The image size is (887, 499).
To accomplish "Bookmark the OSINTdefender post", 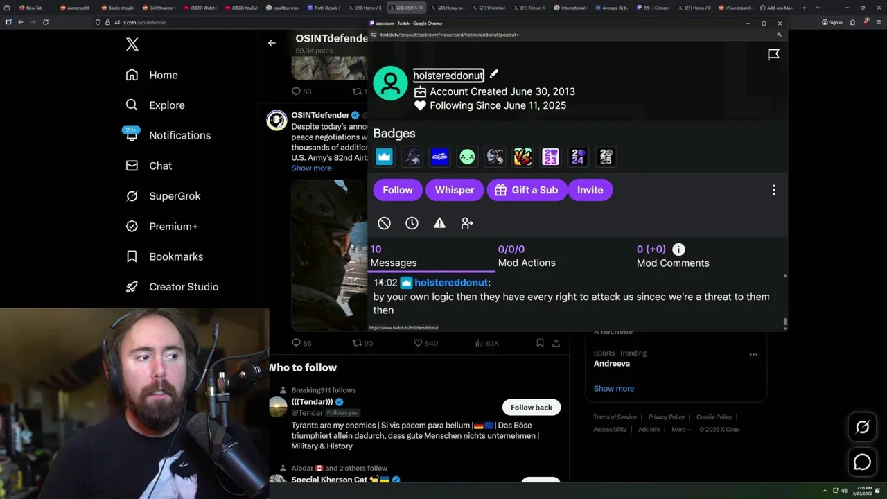I will pos(540,343).
